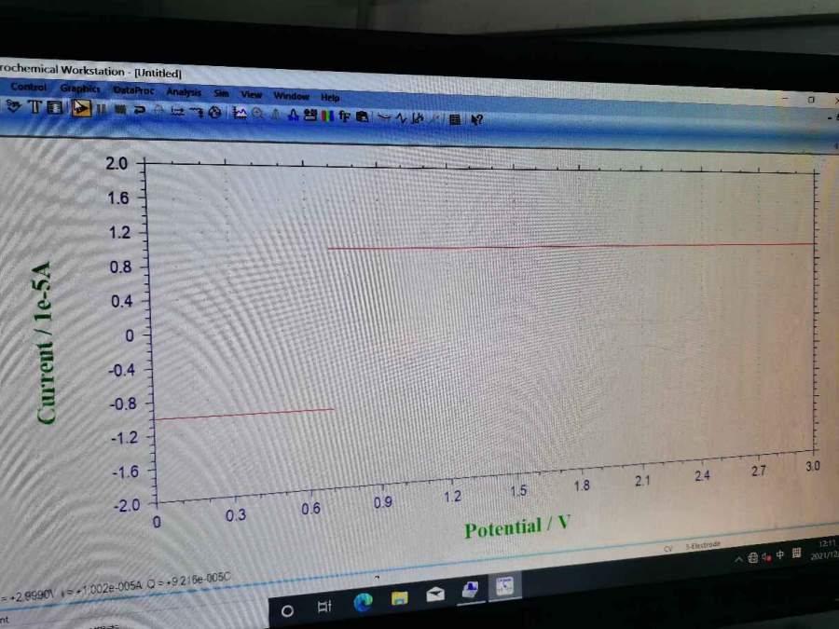The height and width of the screenshot is (629, 839).
Task: Click the upper red current trace
Action: pyautogui.click(x=571, y=246)
